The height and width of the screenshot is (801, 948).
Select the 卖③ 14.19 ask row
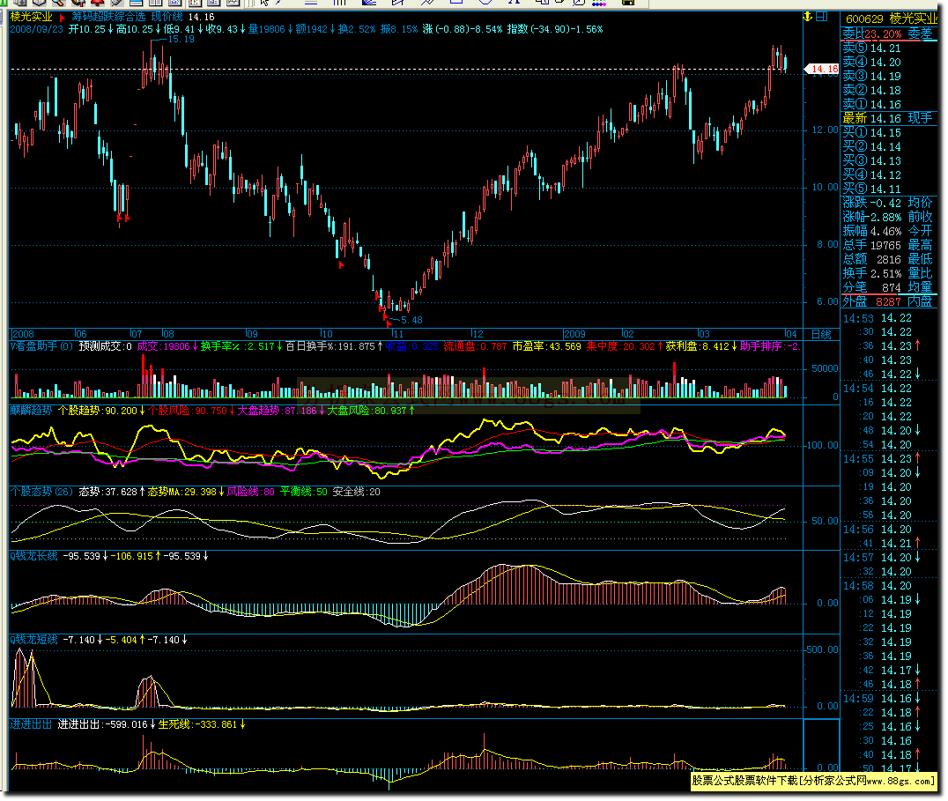[872, 76]
